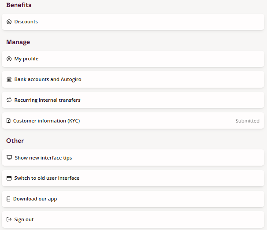The image size is (267, 230).
Task: Open My profile settings
Action: click(133, 59)
